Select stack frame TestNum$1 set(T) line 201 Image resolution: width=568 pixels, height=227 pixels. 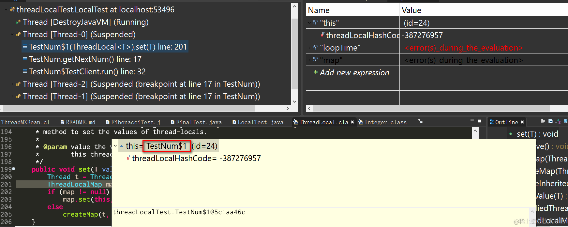(105, 47)
